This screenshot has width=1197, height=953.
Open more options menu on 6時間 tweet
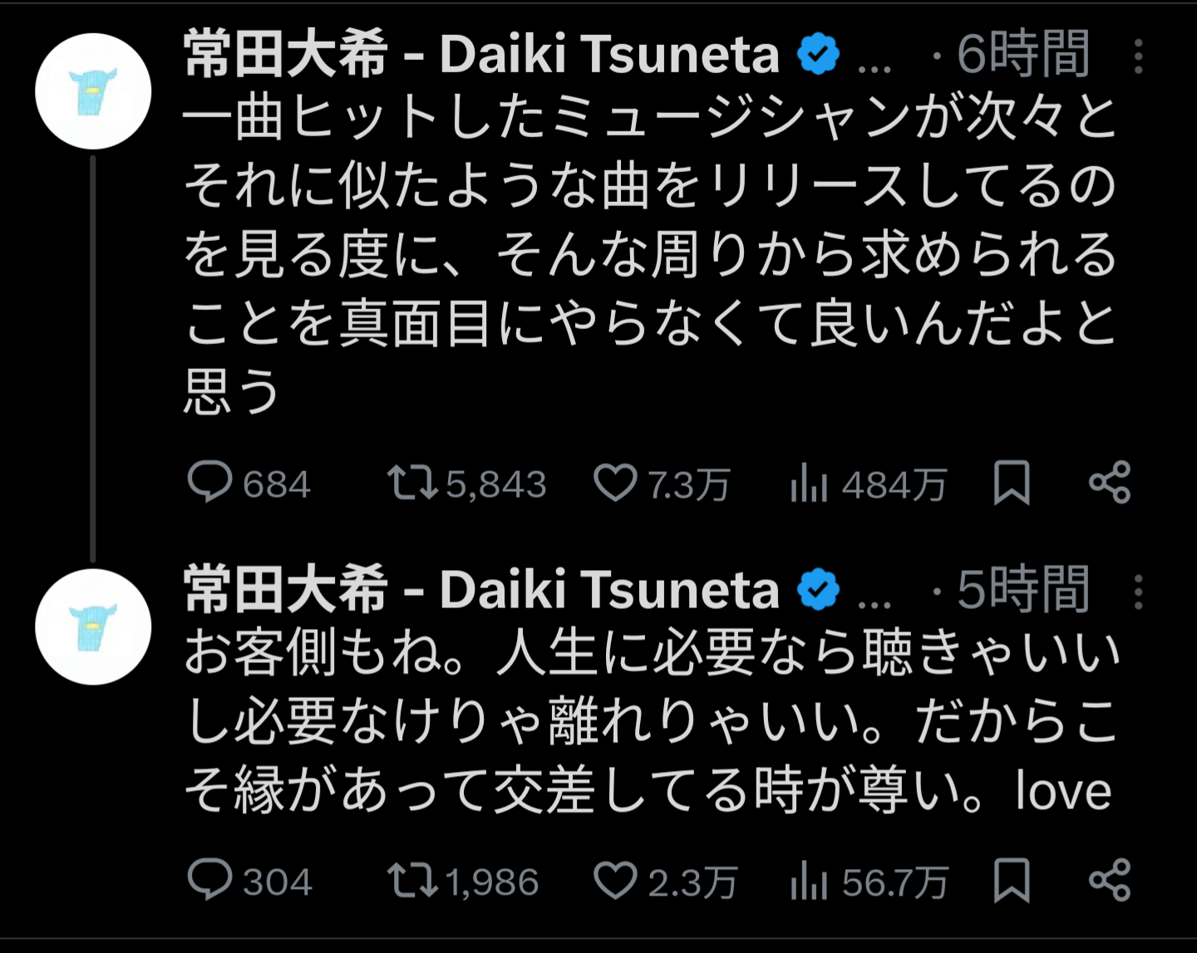1138,56
